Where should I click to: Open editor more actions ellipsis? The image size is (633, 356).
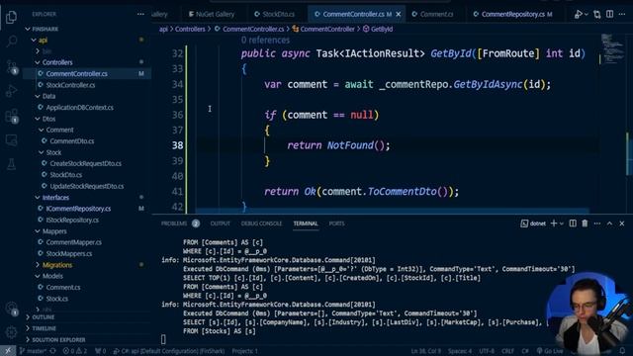[x=622, y=14]
